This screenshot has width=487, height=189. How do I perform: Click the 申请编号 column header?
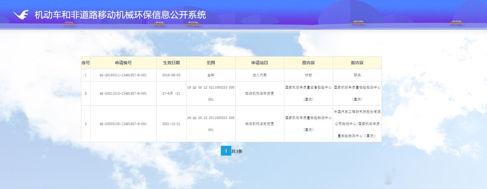[123, 63]
